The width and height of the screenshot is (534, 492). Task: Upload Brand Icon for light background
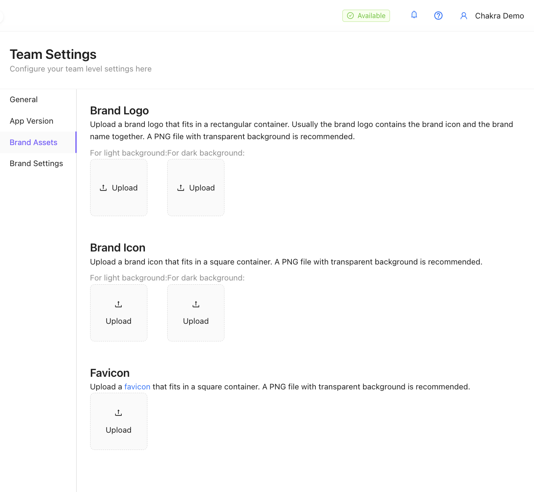[x=119, y=313]
